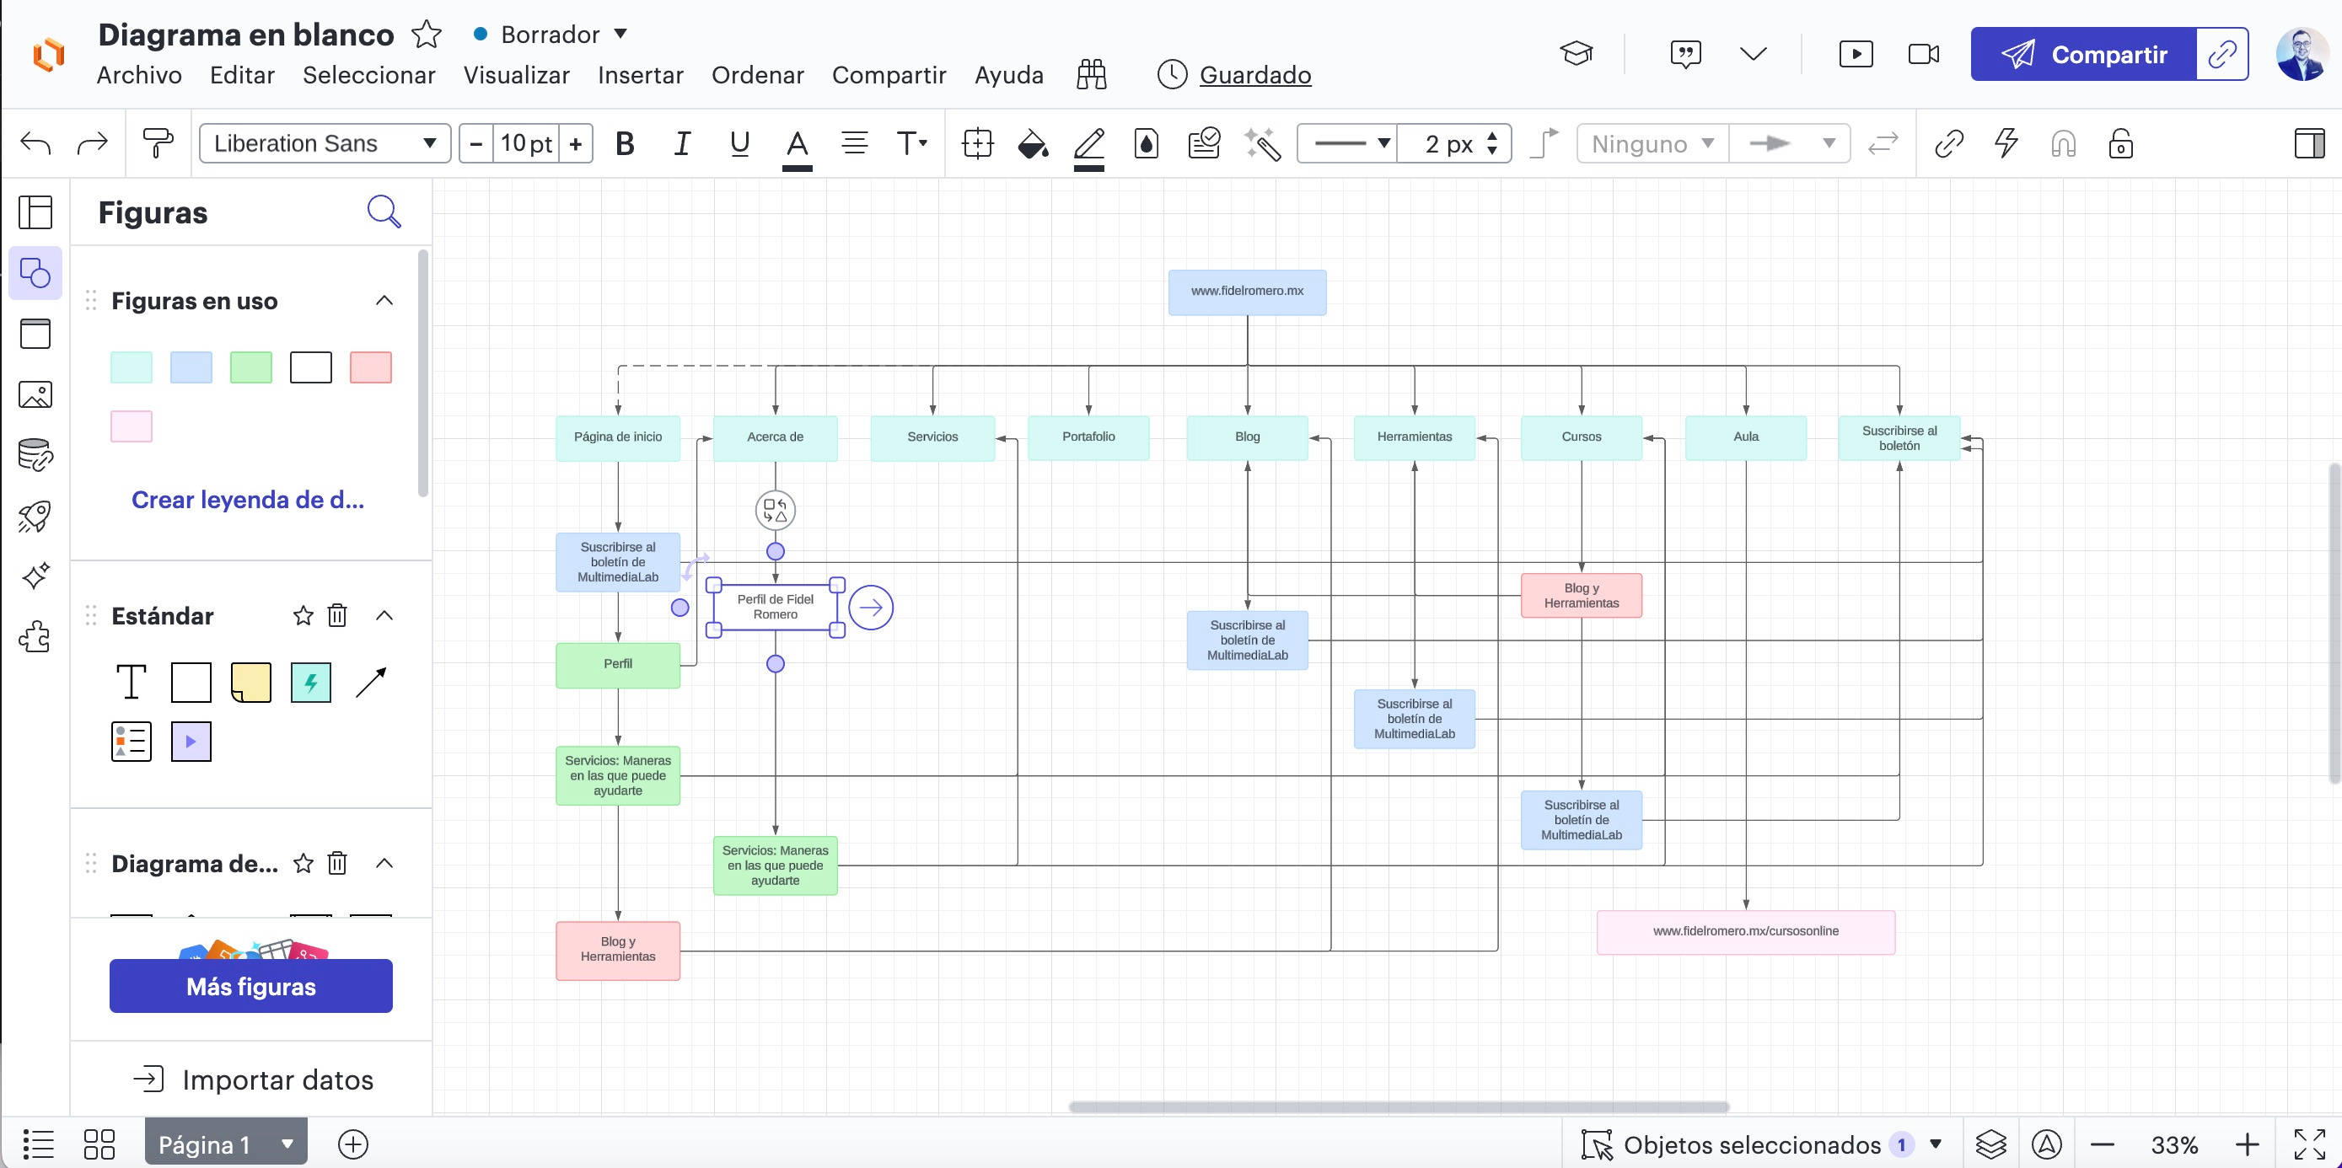Viewport: 2342px width, 1168px height.
Task: Open the layers icon in status bar
Action: (1990, 1144)
